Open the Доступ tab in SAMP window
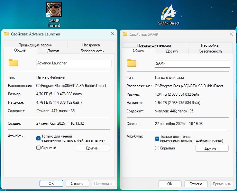This screenshot has width=237, height=191. 172,51
